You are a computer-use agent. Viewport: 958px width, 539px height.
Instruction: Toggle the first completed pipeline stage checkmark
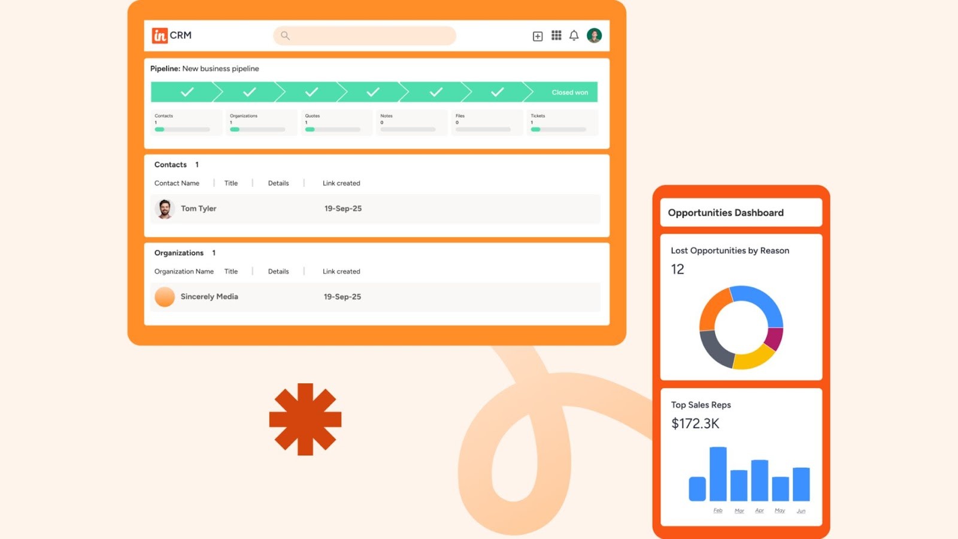point(187,92)
